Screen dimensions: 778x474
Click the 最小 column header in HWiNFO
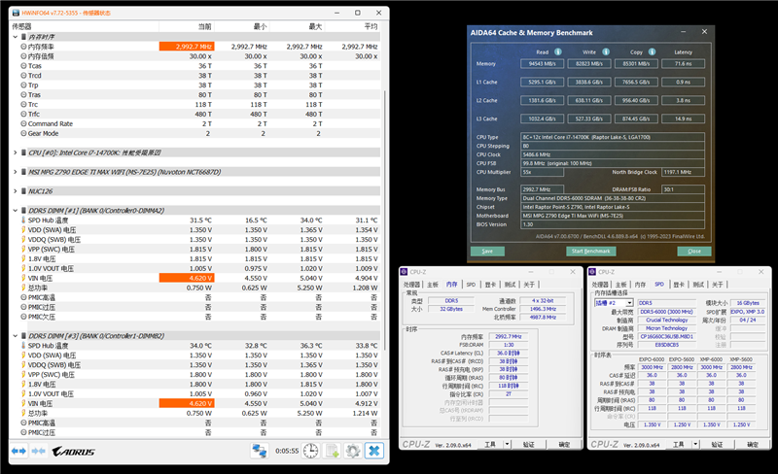click(x=242, y=26)
